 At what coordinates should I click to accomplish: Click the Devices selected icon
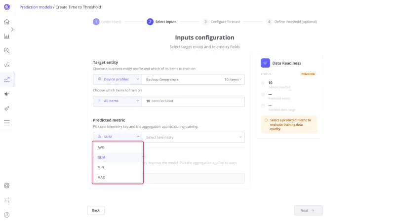pyautogui.click(x=263, y=83)
